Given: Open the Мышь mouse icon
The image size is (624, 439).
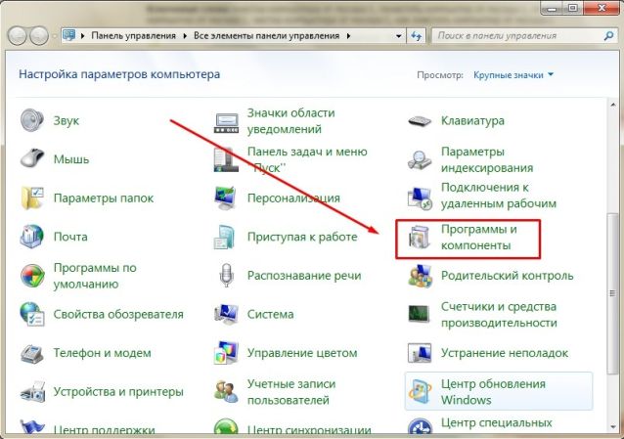Looking at the screenshot, I should (x=32, y=158).
